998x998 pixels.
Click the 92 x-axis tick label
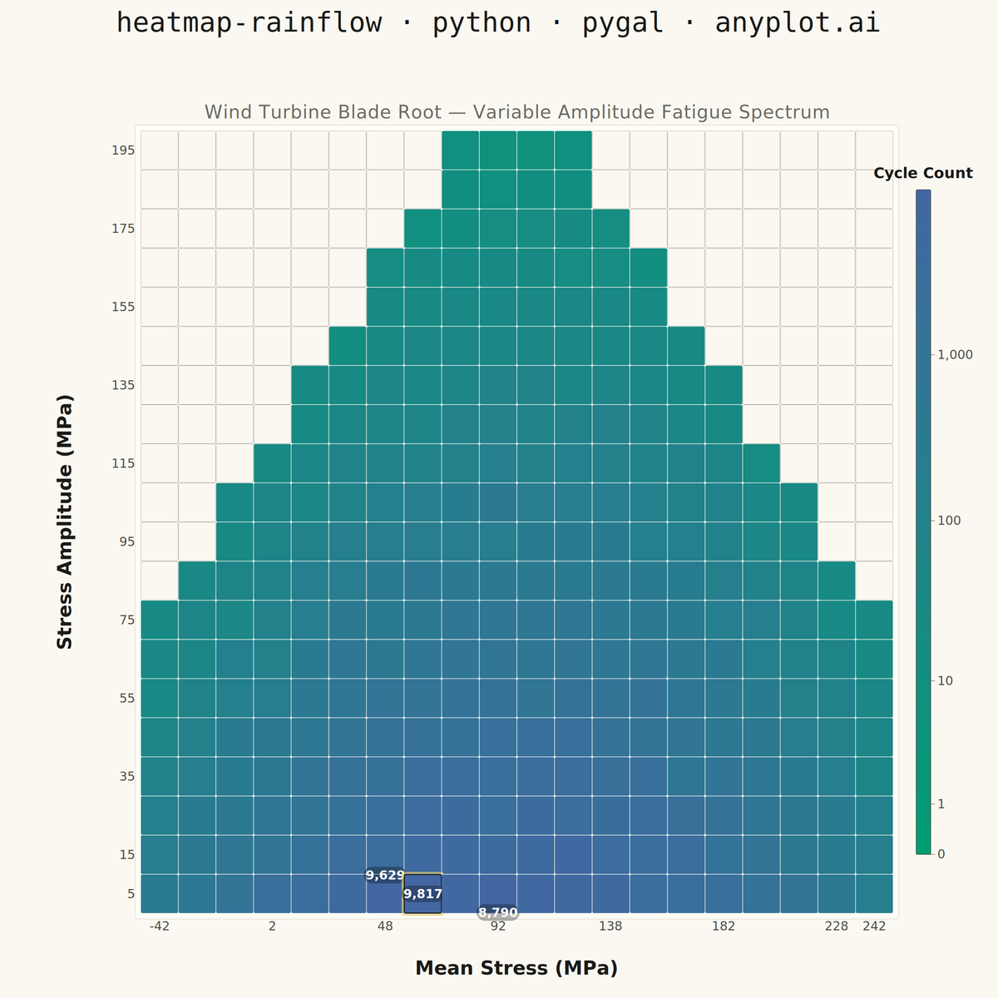point(498,926)
